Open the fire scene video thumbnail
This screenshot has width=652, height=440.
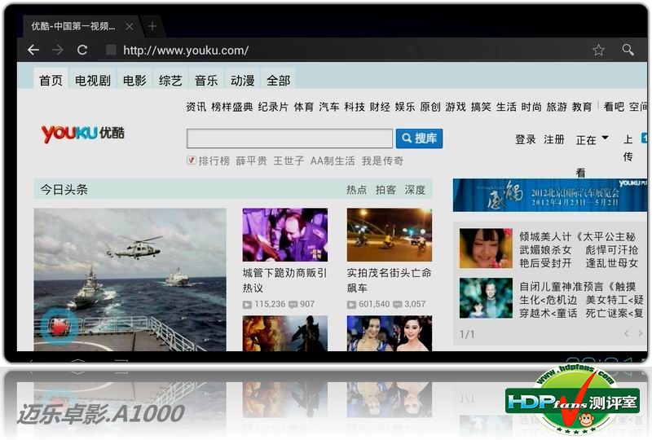coord(285,333)
